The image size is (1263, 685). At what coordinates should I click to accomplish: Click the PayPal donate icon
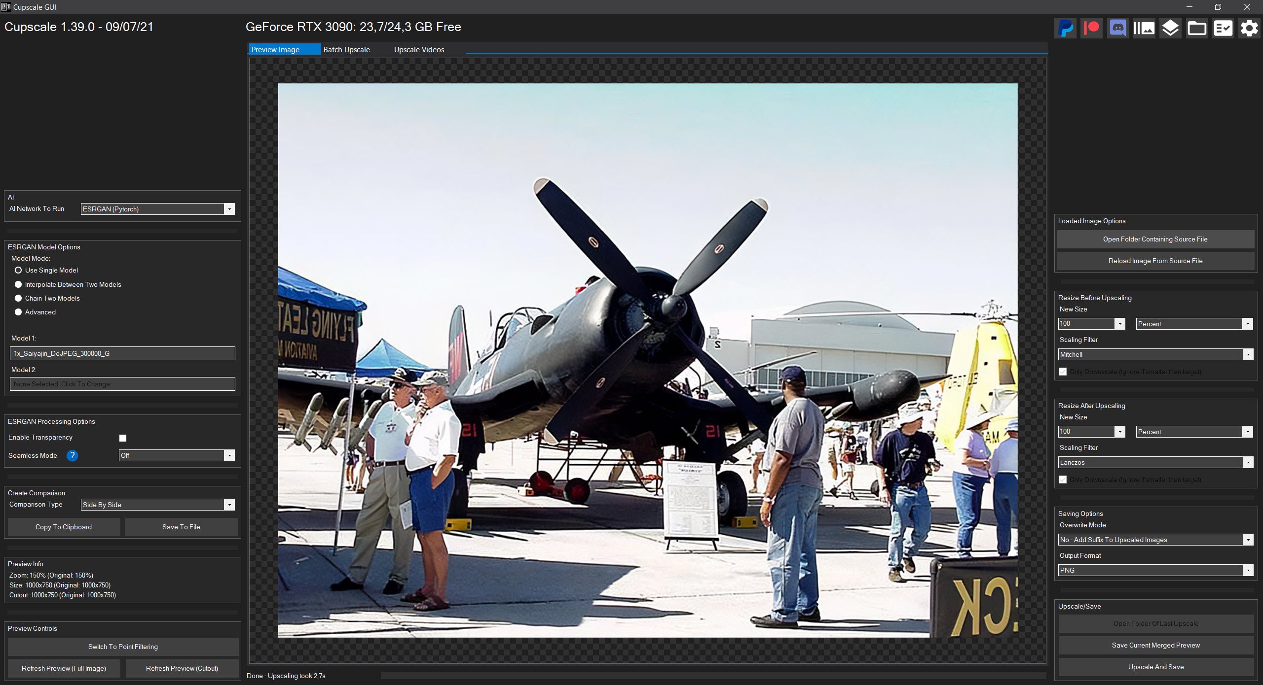1066,28
